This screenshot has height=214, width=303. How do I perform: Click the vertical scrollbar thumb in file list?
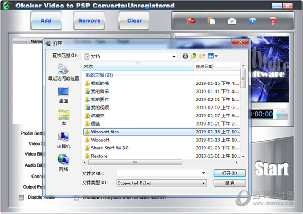click(x=244, y=78)
